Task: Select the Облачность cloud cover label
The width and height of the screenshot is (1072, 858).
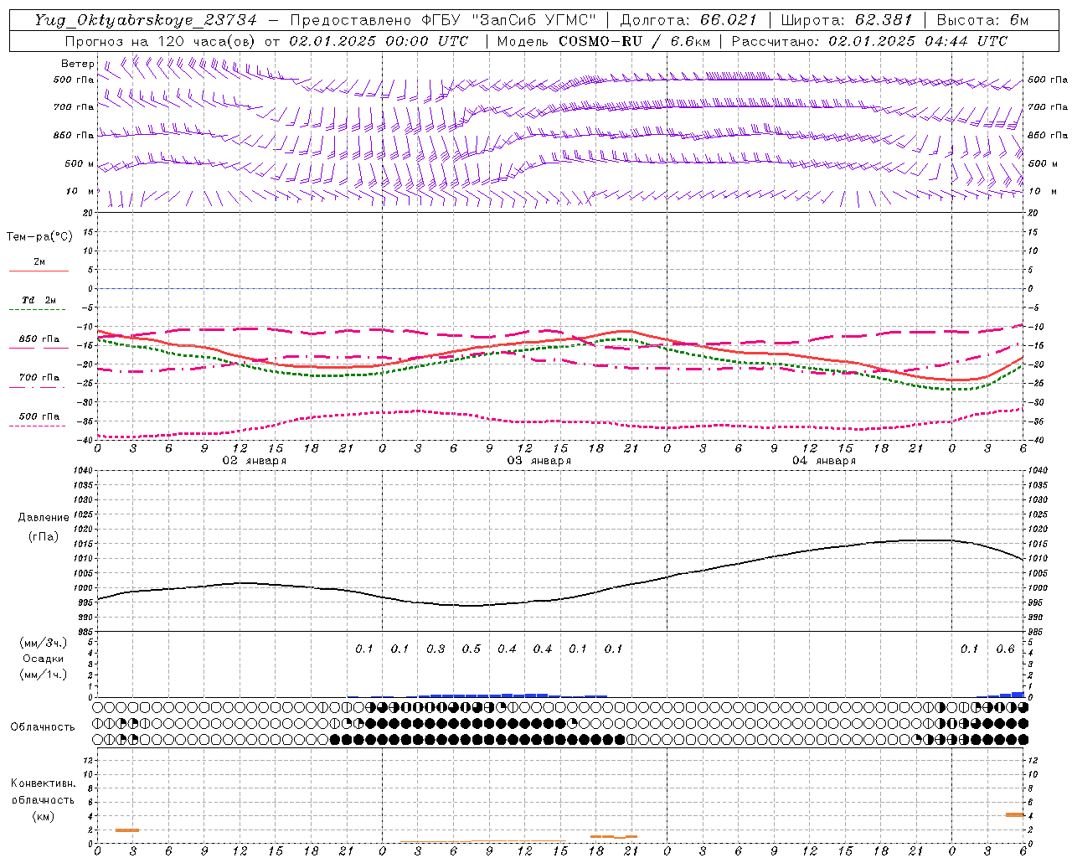Action: pyautogui.click(x=43, y=727)
